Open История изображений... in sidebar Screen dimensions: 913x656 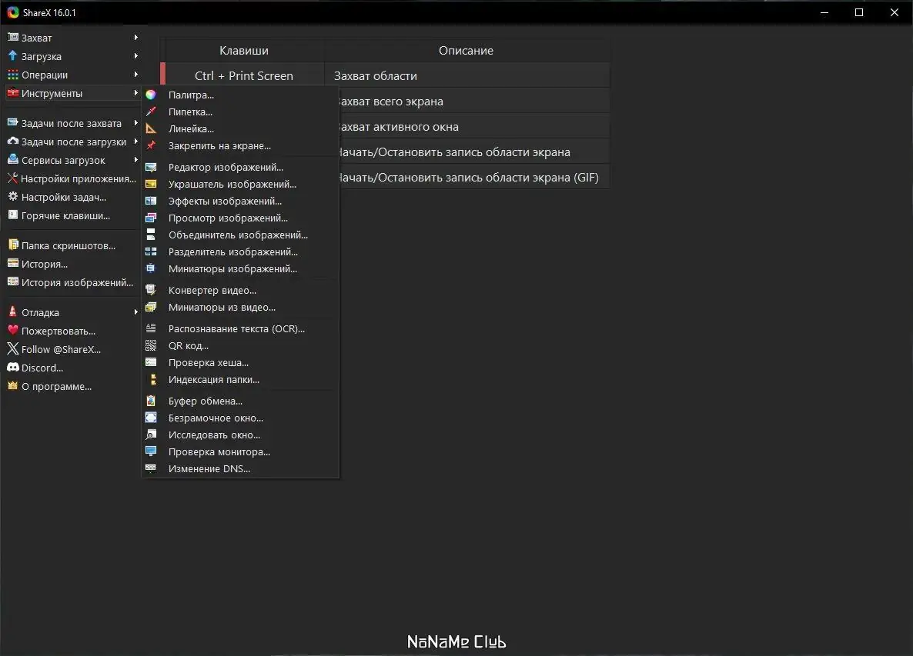(x=73, y=283)
